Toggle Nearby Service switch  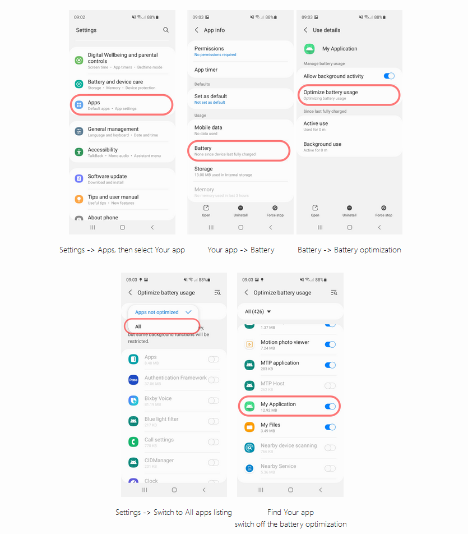pyautogui.click(x=330, y=468)
